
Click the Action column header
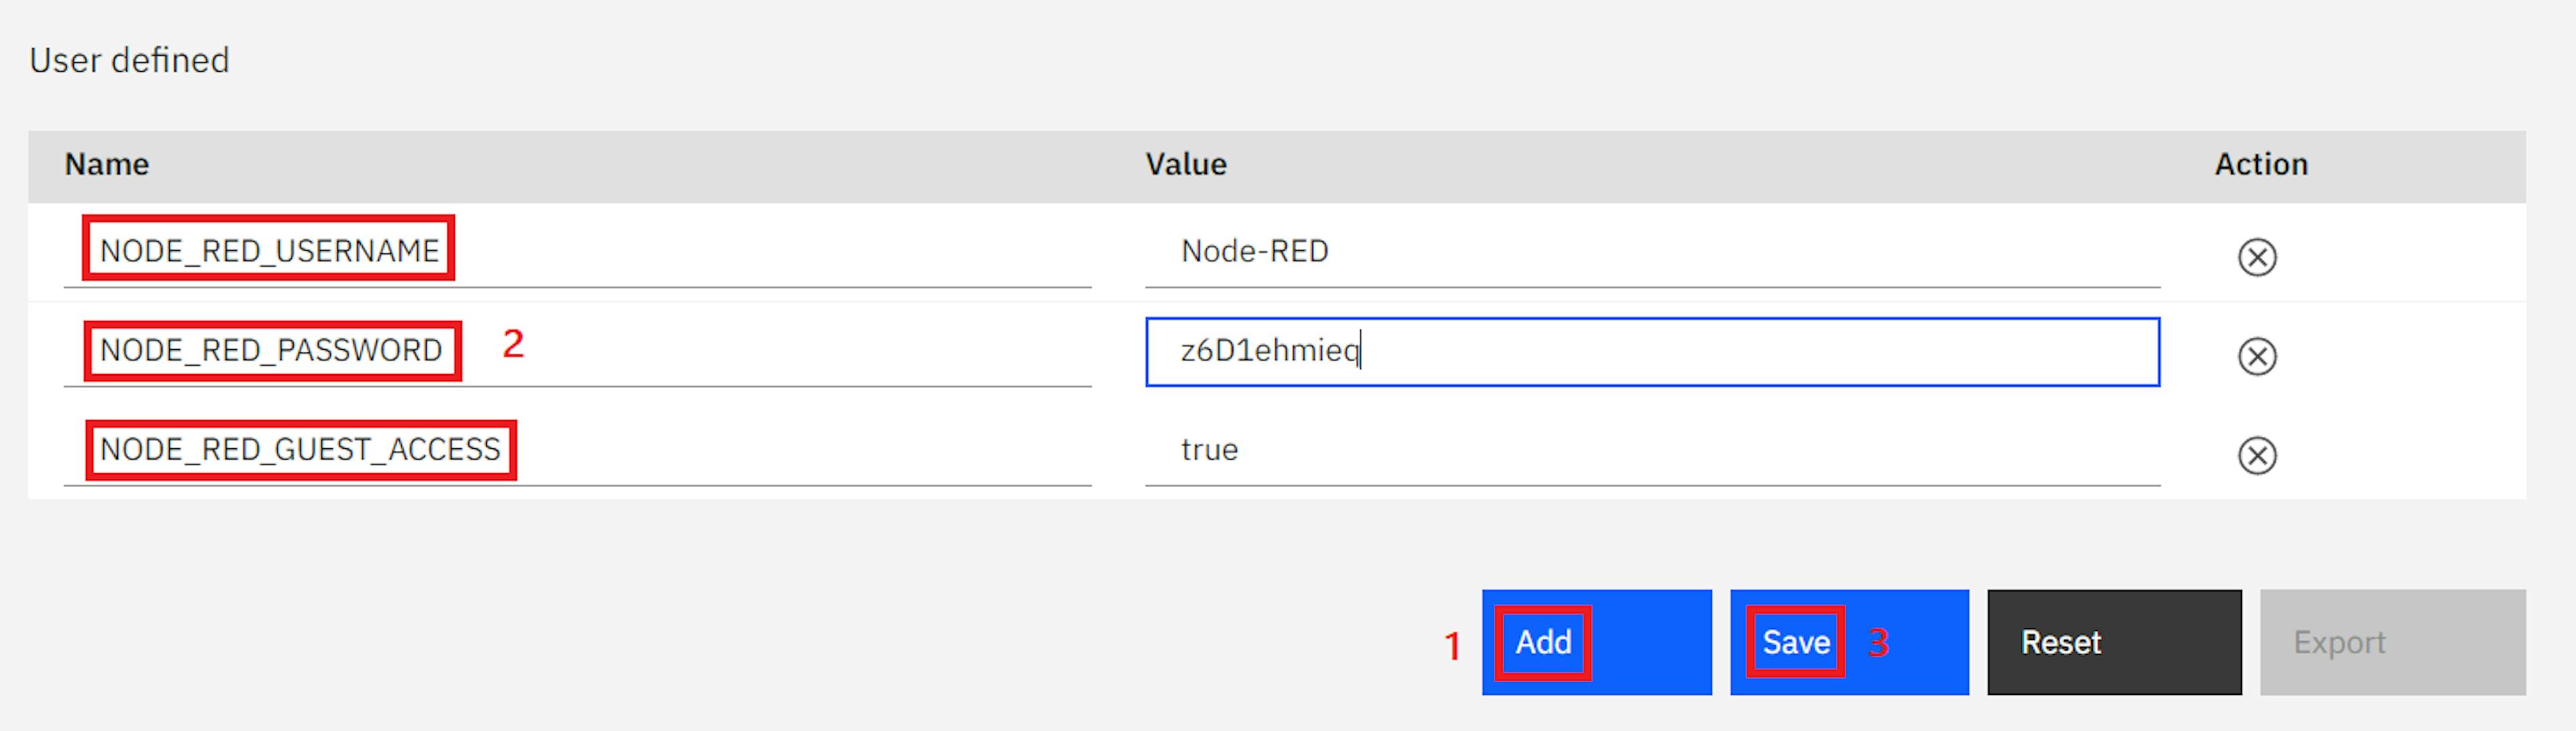coord(2261,163)
